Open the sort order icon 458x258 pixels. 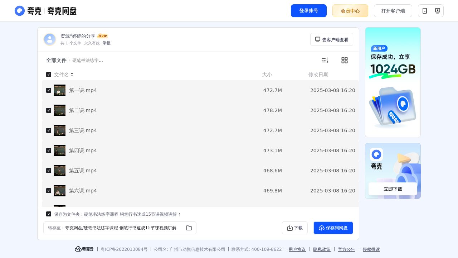325,60
